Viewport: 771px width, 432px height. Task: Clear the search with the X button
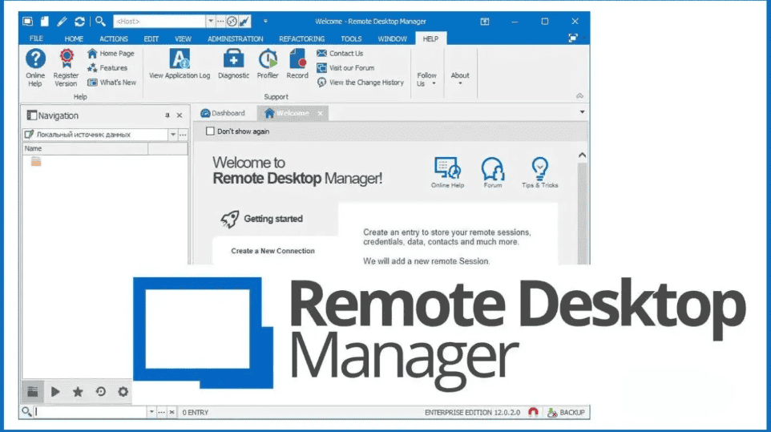172,412
